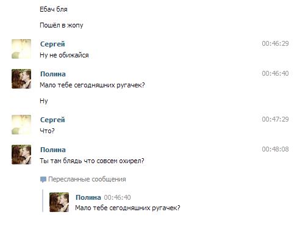
Task: Click the Полина name link at 00:48:08
Action: (x=53, y=150)
